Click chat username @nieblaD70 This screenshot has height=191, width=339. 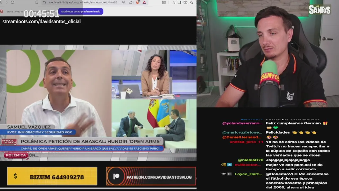point(251,160)
